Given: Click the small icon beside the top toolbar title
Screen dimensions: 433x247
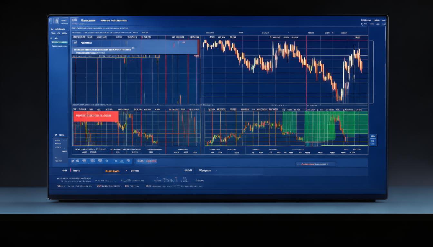Looking at the screenshot, I should (74, 20).
